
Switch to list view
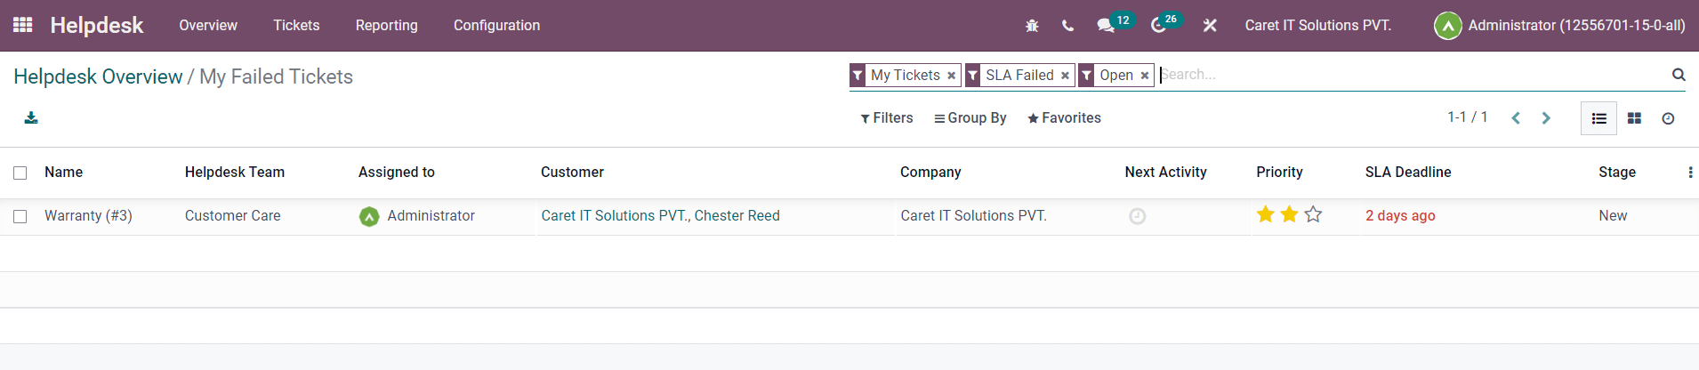[1598, 118]
